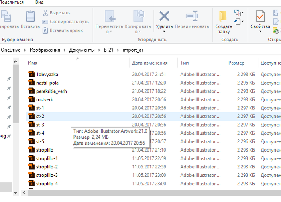Open the Поделиться (Share) ribbon tab
281x202 pixels.
click(12, 2)
